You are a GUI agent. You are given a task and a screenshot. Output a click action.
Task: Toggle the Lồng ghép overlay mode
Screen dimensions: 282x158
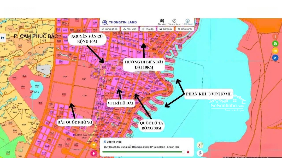109,29
